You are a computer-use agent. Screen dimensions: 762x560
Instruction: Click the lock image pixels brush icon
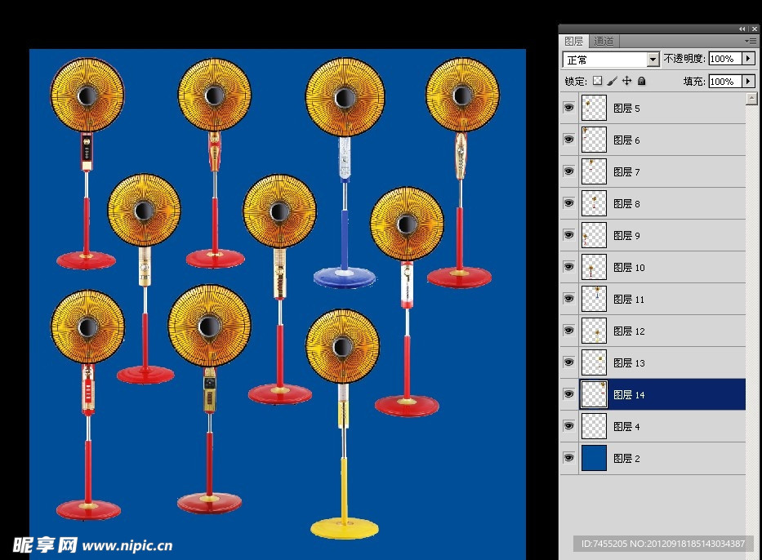pos(612,81)
